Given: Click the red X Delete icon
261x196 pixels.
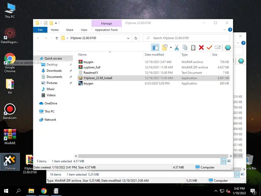Looking at the screenshot, I should [201, 48].
